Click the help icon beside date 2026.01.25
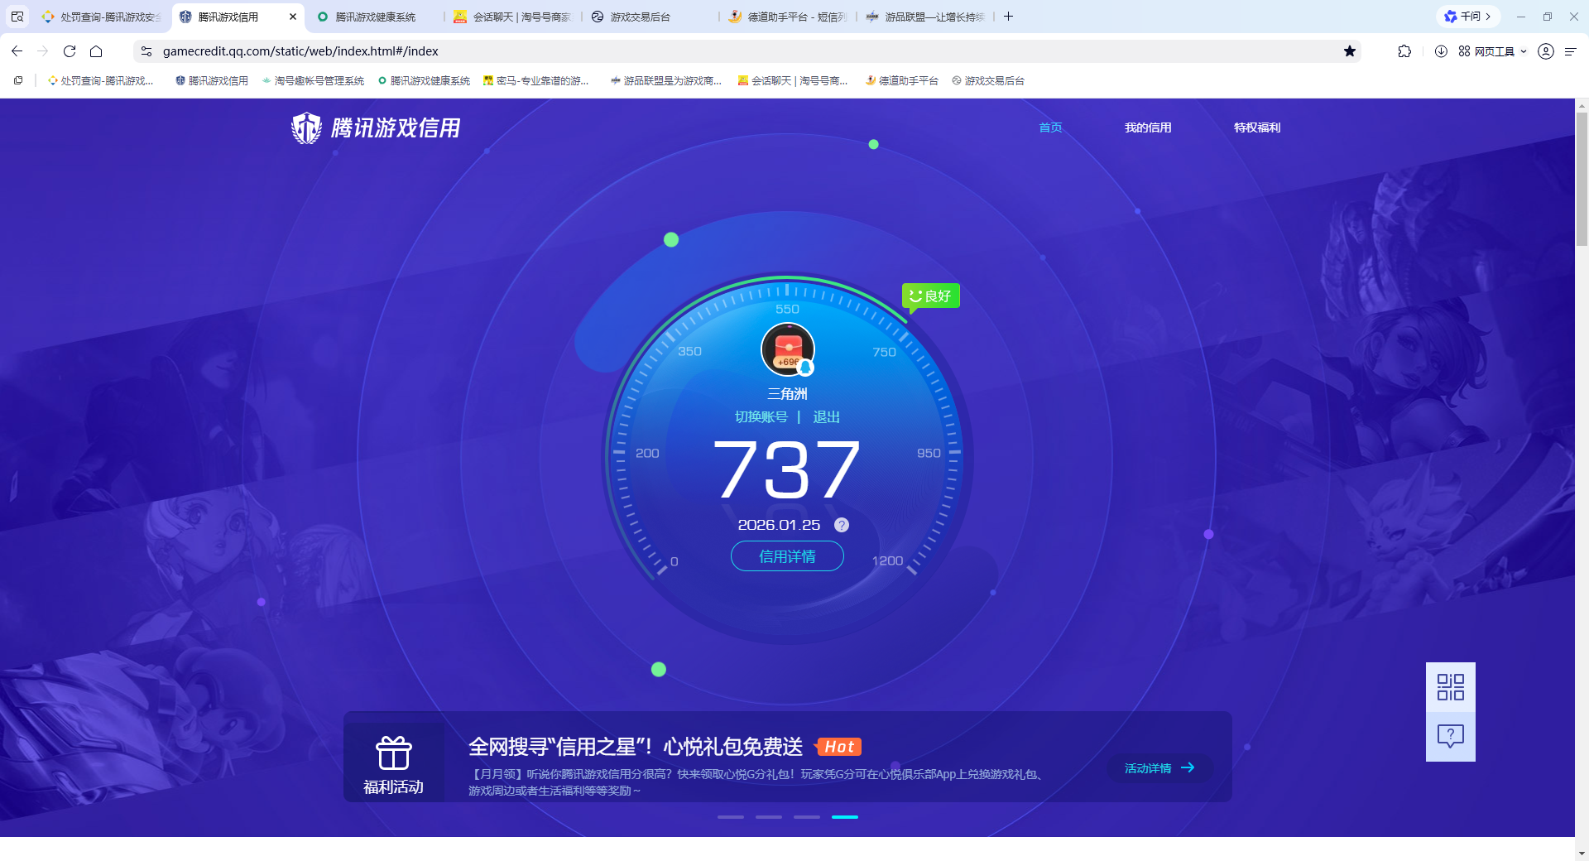The image size is (1589, 861). 842,524
